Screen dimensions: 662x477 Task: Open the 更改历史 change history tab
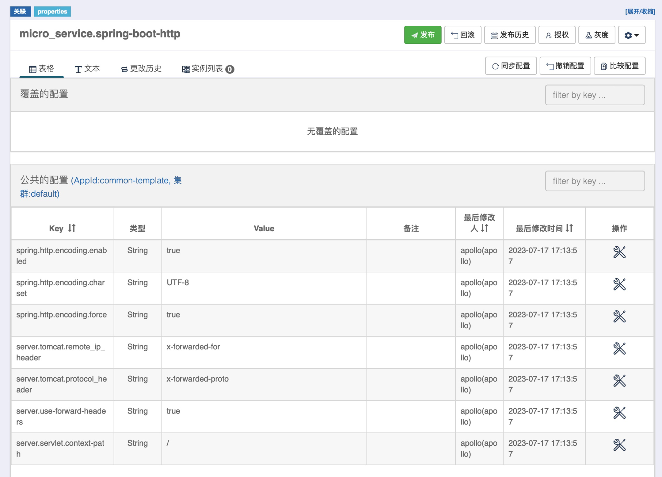(141, 68)
